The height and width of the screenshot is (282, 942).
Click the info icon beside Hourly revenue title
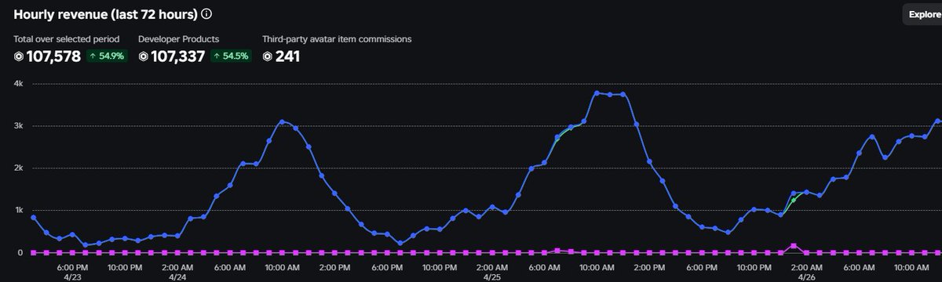click(x=206, y=14)
